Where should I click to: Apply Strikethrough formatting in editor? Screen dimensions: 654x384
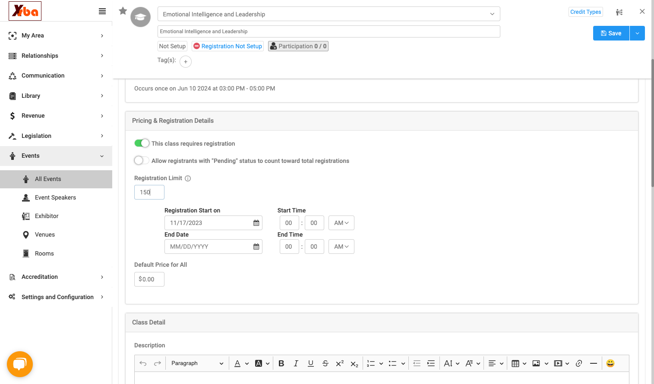coord(325,363)
